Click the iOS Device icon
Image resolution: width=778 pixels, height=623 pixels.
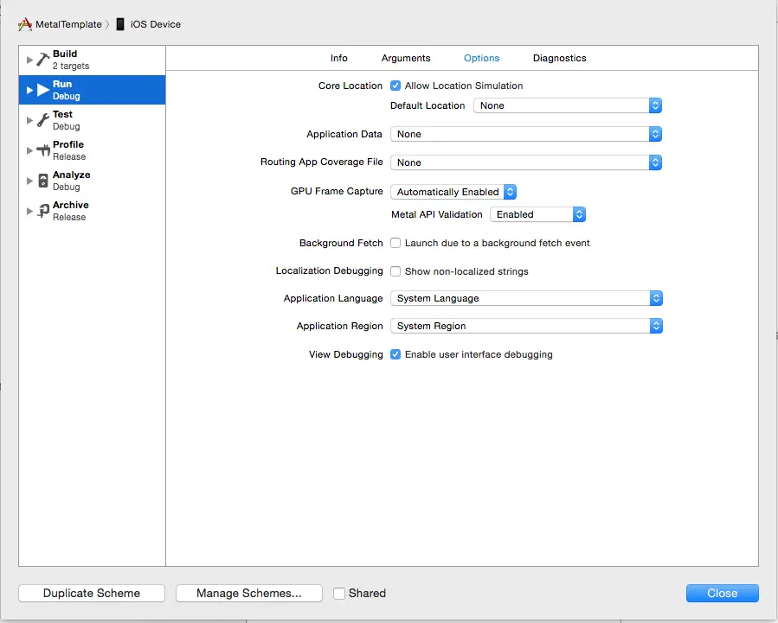pos(120,24)
